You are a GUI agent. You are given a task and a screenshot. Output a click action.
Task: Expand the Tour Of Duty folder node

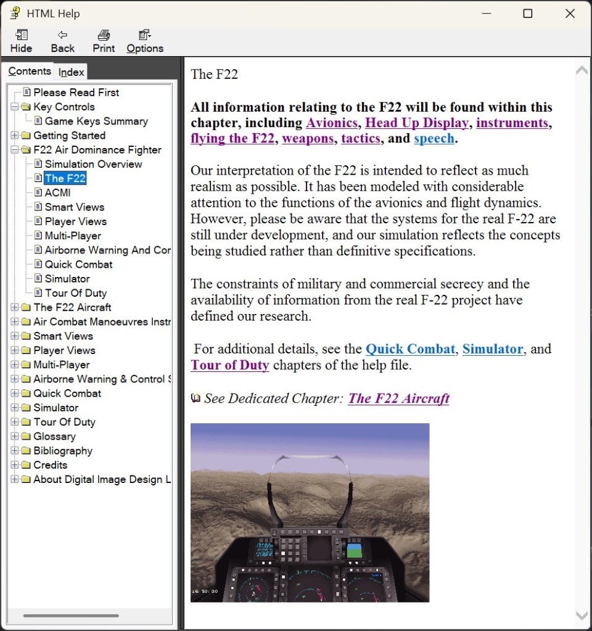[x=15, y=423]
